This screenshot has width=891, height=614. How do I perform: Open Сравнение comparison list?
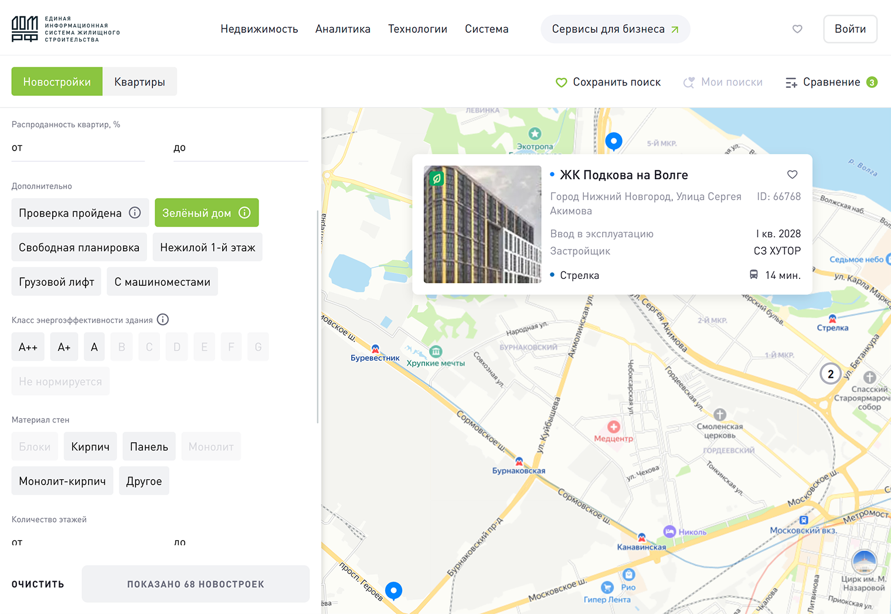(831, 82)
